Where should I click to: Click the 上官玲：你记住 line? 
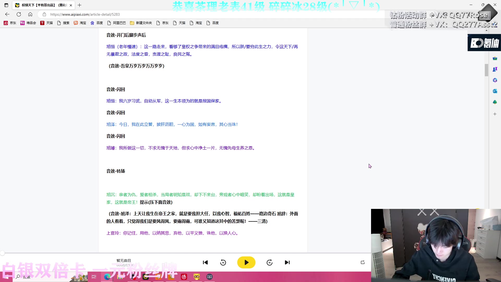pos(173,233)
